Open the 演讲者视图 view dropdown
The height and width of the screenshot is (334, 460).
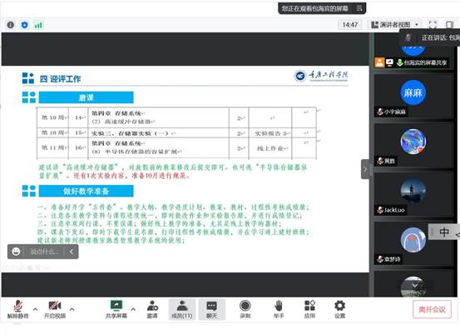[x=394, y=25]
